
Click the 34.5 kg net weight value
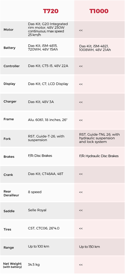click(34, 265)
